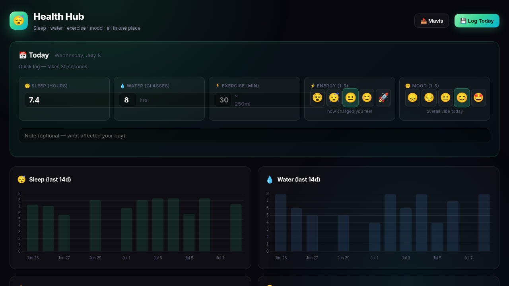This screenshot has width=509, height=286.
Task: Click 'overall vibe today' hint text
Action: [x=445, y=111]
